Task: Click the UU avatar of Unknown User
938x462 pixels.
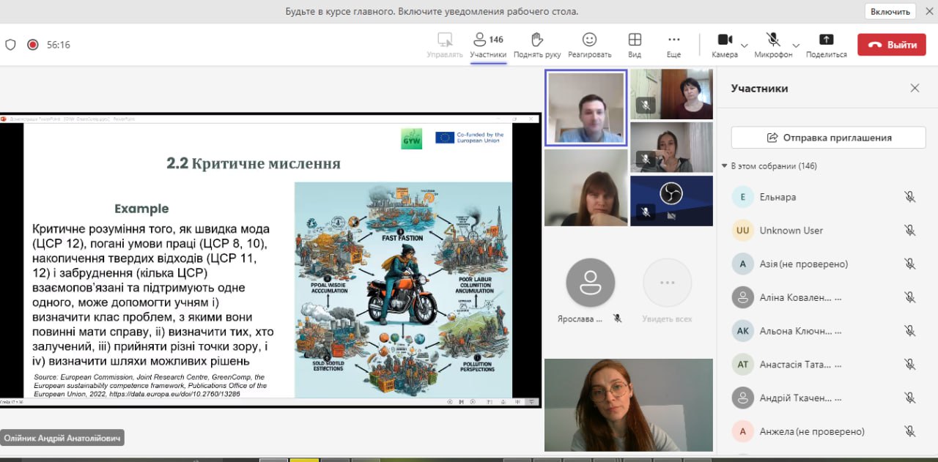Action: click(x=743, y=231)
